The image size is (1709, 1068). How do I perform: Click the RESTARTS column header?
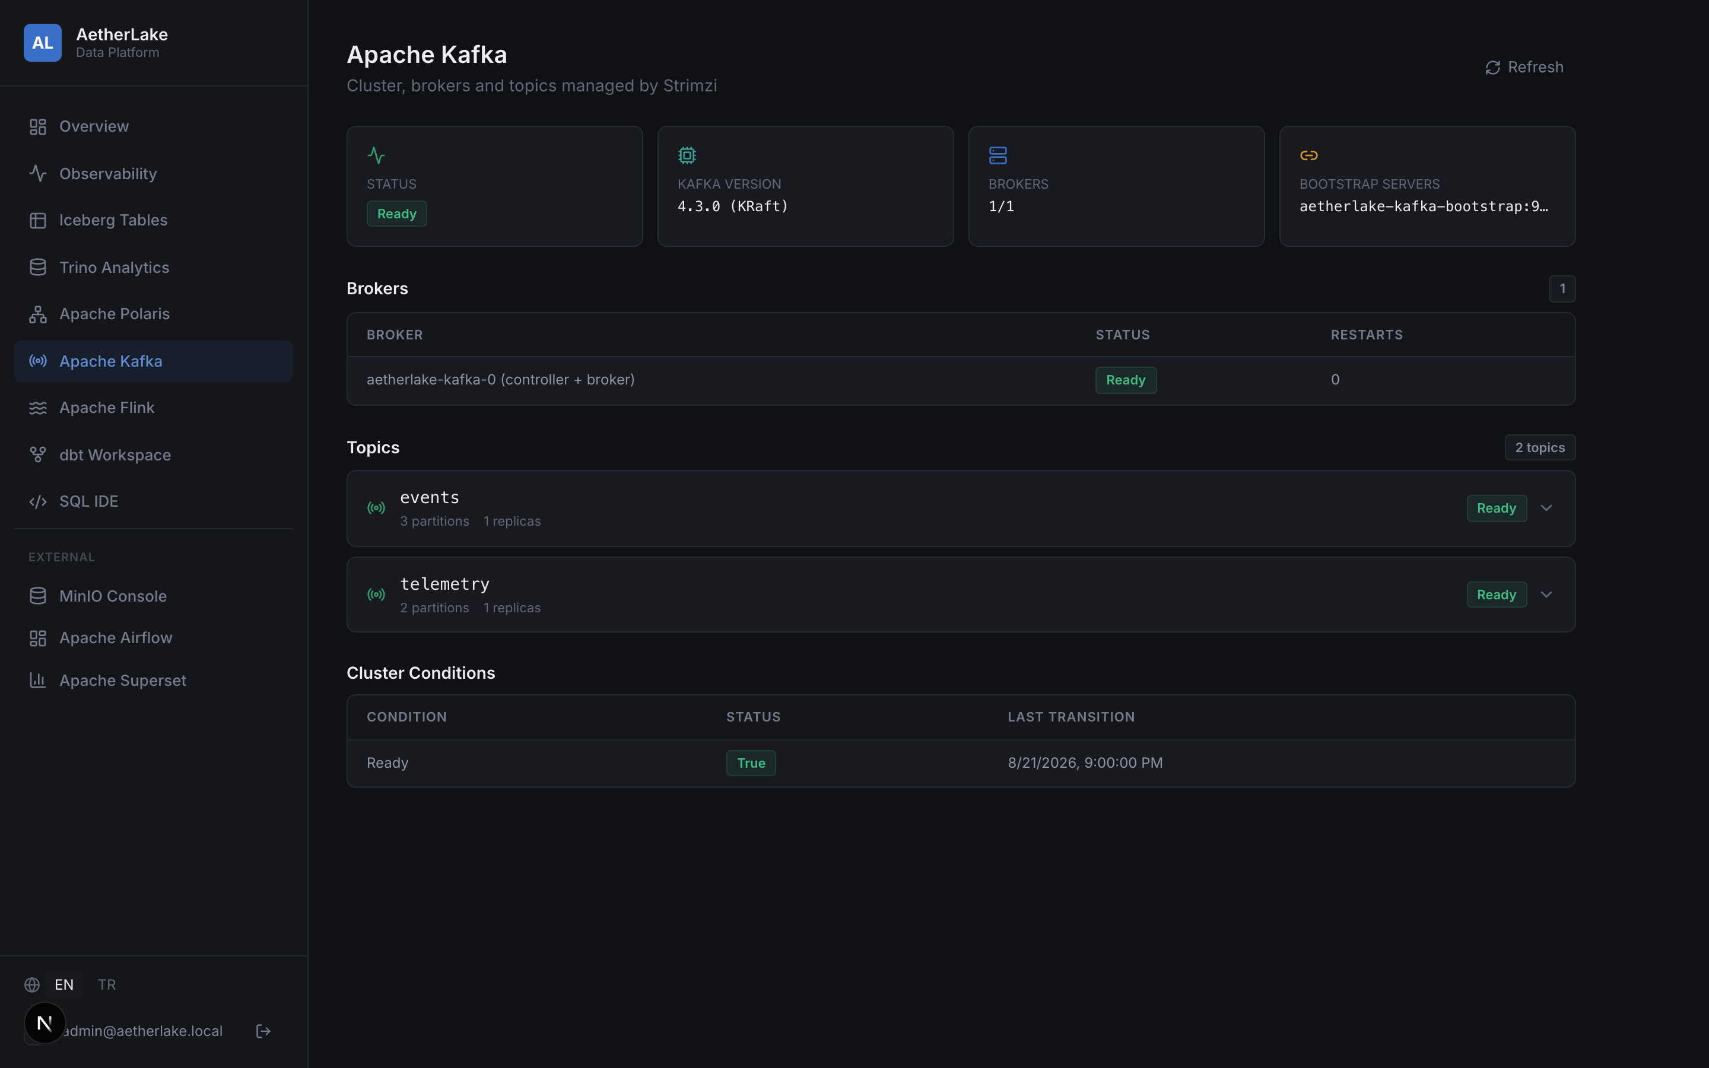click(x=1367, y=335)
